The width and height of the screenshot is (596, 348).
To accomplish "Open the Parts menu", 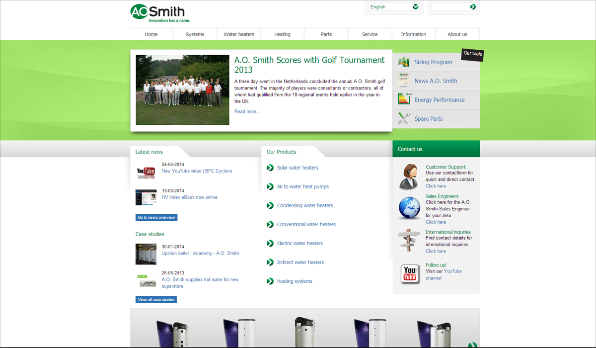I will click(326, 34).
